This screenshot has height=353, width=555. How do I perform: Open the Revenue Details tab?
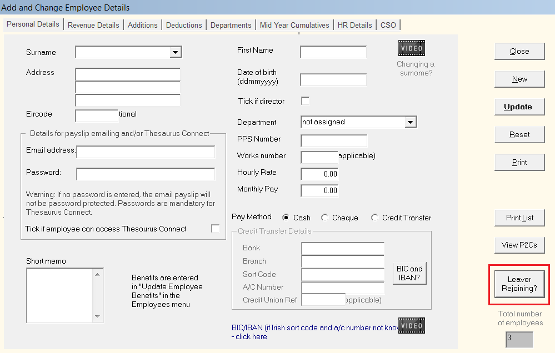coord(93,25)
